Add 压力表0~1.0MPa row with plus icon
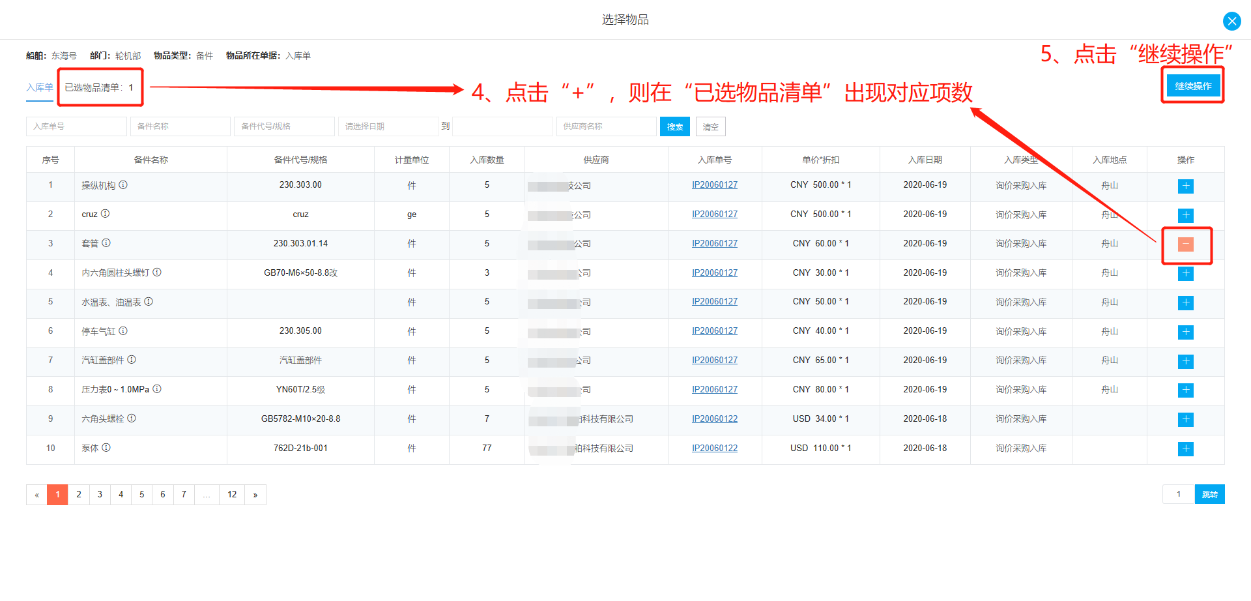 [1185, 390]
